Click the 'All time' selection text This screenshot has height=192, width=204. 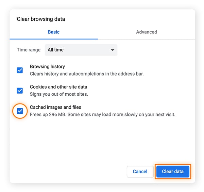(56, 50)
